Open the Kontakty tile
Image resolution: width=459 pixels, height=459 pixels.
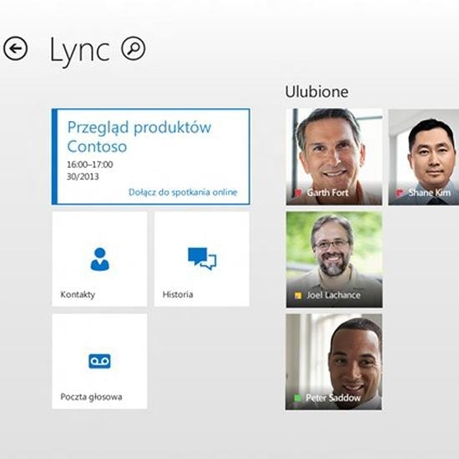click(100, 259)
